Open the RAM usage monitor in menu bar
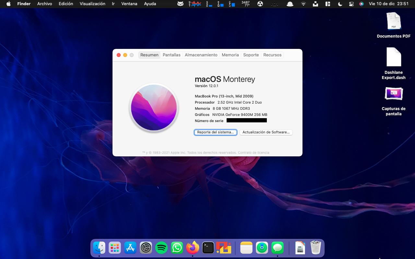415x259 pixels. [221, 4]
